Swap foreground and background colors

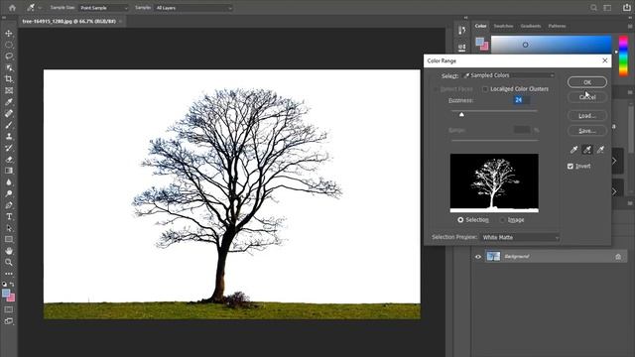point(13,285)
